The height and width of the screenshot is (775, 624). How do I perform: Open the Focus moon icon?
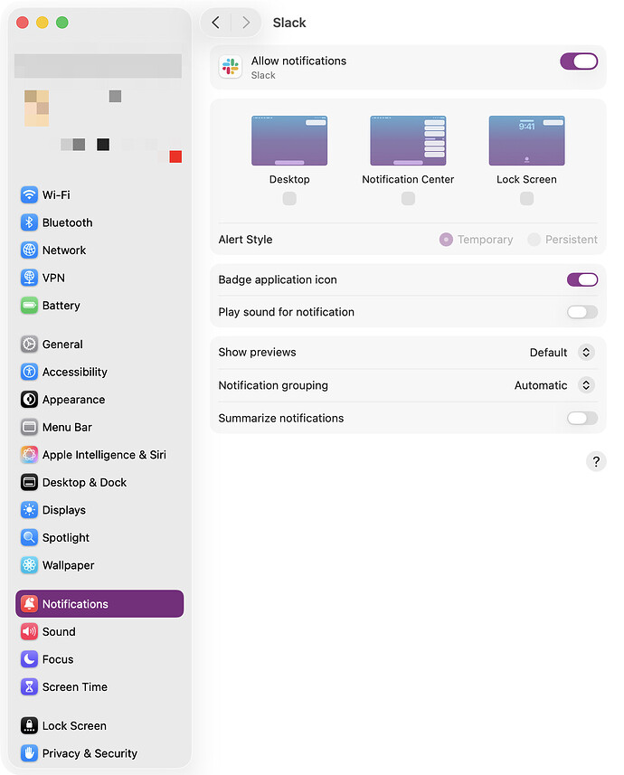[29, 659]
